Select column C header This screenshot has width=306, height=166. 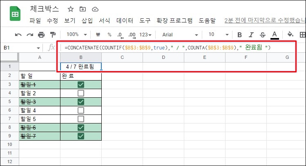coord(122,57)
